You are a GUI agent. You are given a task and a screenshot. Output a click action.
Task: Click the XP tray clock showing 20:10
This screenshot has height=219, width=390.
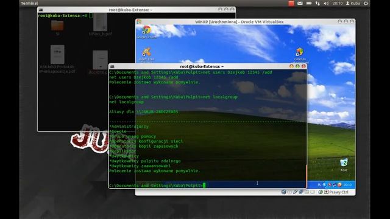coord(347,185)
